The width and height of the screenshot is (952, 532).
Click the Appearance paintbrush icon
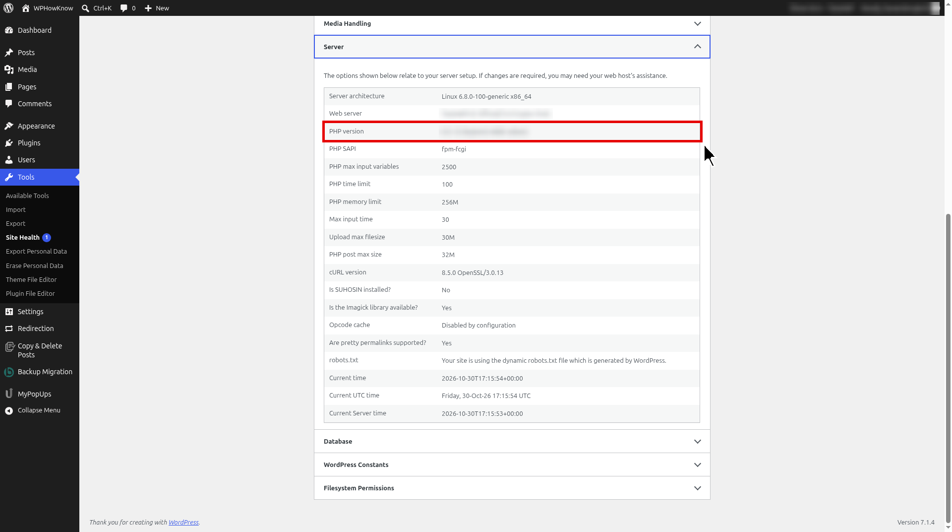pos(9,126)
